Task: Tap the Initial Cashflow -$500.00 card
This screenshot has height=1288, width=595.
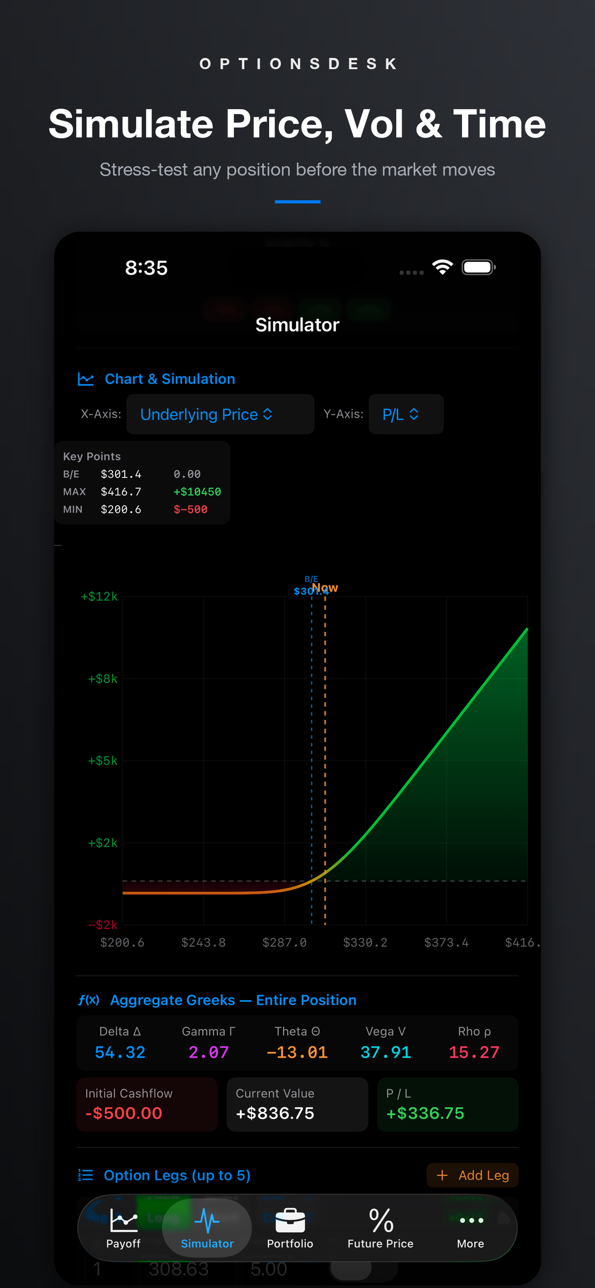Action: click(147, 1104)
